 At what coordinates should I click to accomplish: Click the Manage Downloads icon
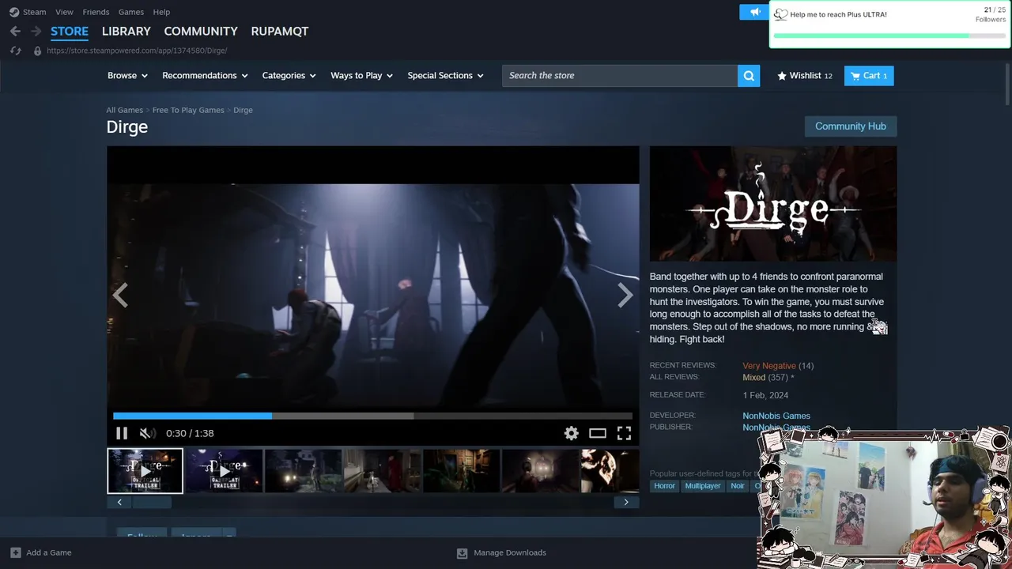pos(463,553)
